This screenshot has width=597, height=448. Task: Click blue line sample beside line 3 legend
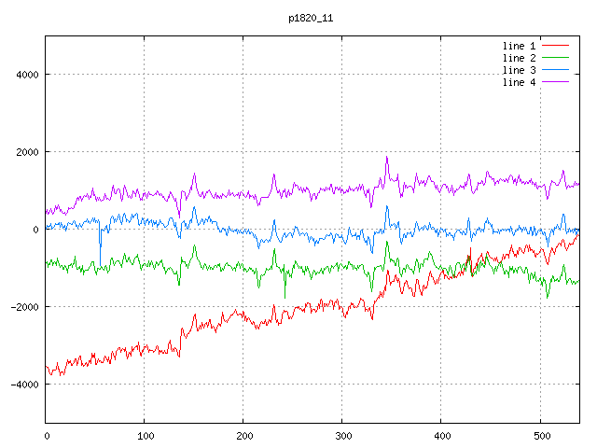coord(555,70)
